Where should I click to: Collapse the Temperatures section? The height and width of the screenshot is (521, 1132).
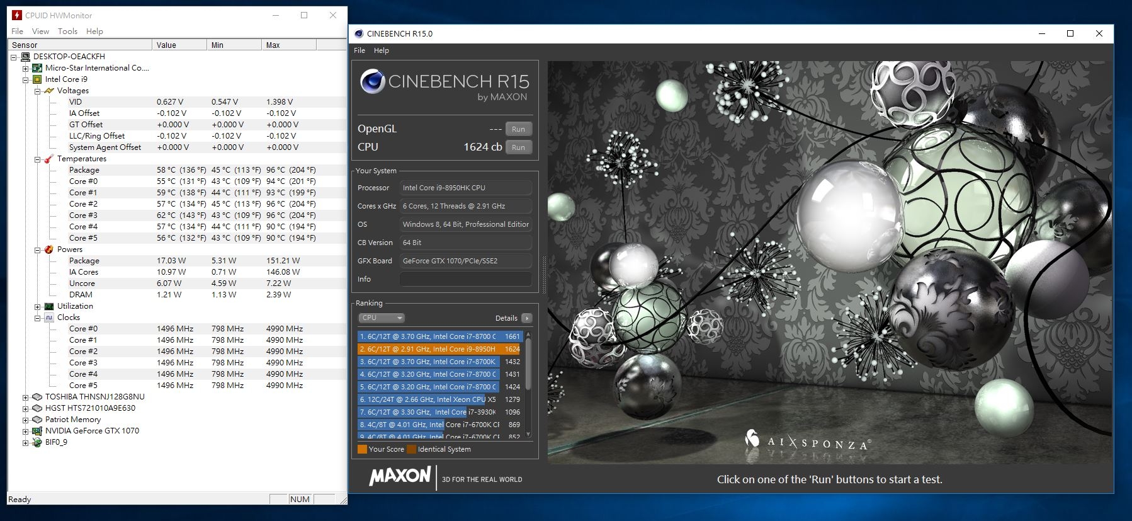coord(38,159)
